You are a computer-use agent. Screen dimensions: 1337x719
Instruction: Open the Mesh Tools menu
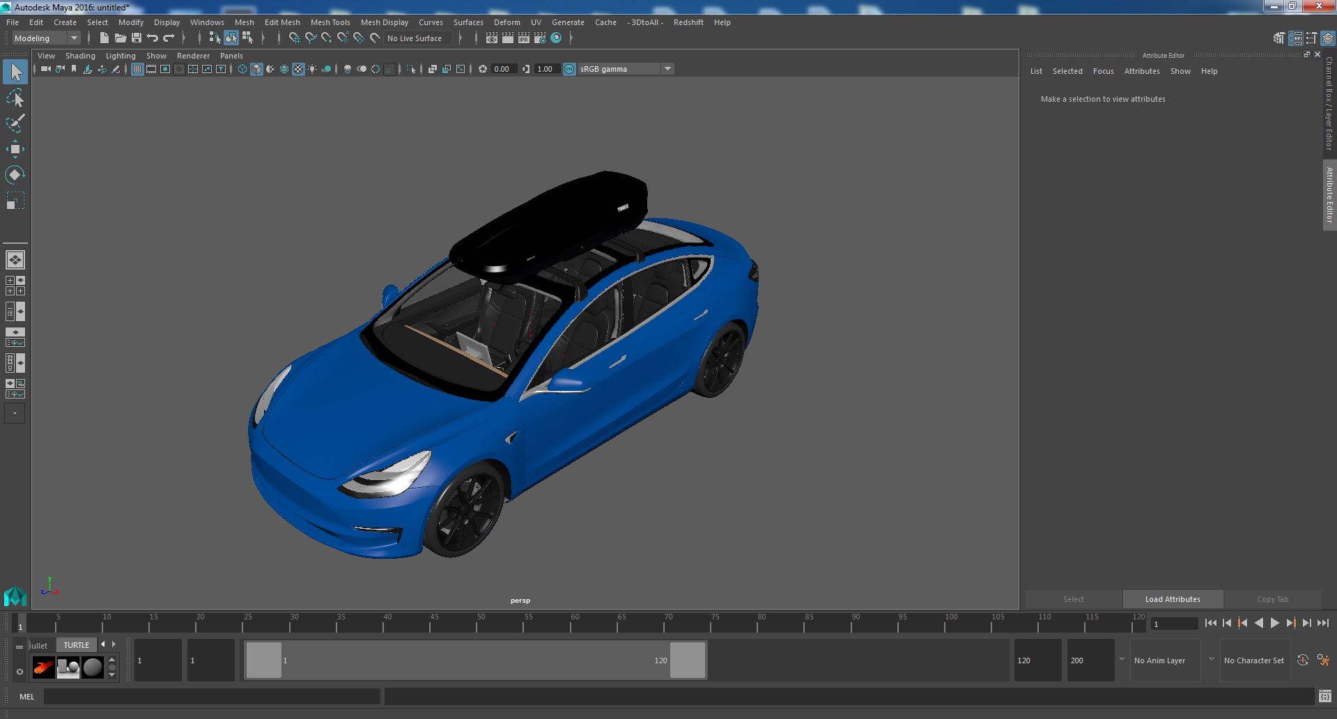pos(330,22)
